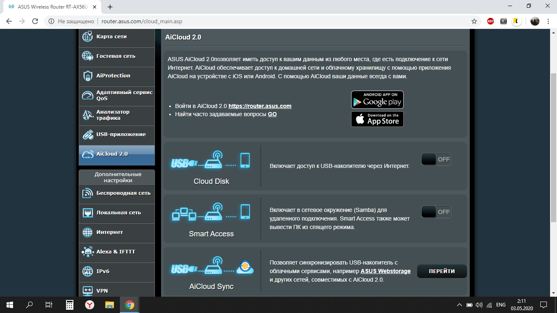Switch the ENG language indicator
This screenshot has height=313, width=557.
[501, 305]
